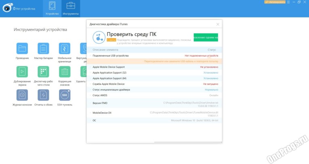The image size is (309, 164).
Task: Click the Активировать activation button
Action: (x=275, y=2)
